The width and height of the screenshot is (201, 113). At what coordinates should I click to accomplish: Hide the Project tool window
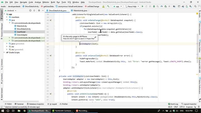pos(43,10)
